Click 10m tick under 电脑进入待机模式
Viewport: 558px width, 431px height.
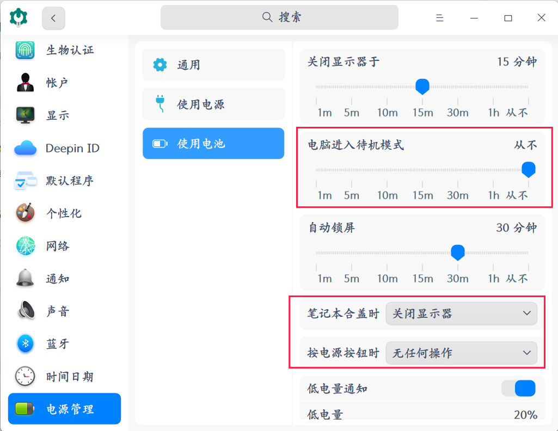coord(387,195)
